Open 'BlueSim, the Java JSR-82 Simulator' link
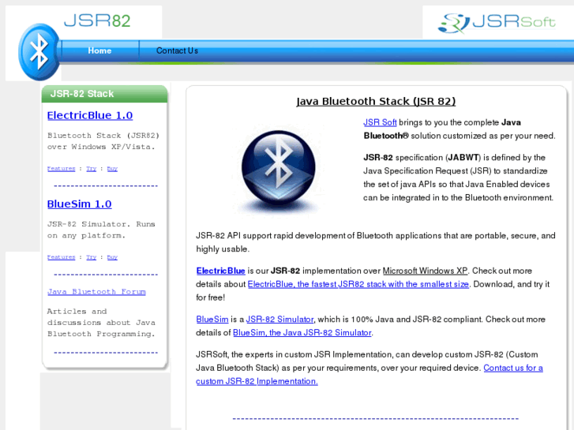 [x=302, y=333]
